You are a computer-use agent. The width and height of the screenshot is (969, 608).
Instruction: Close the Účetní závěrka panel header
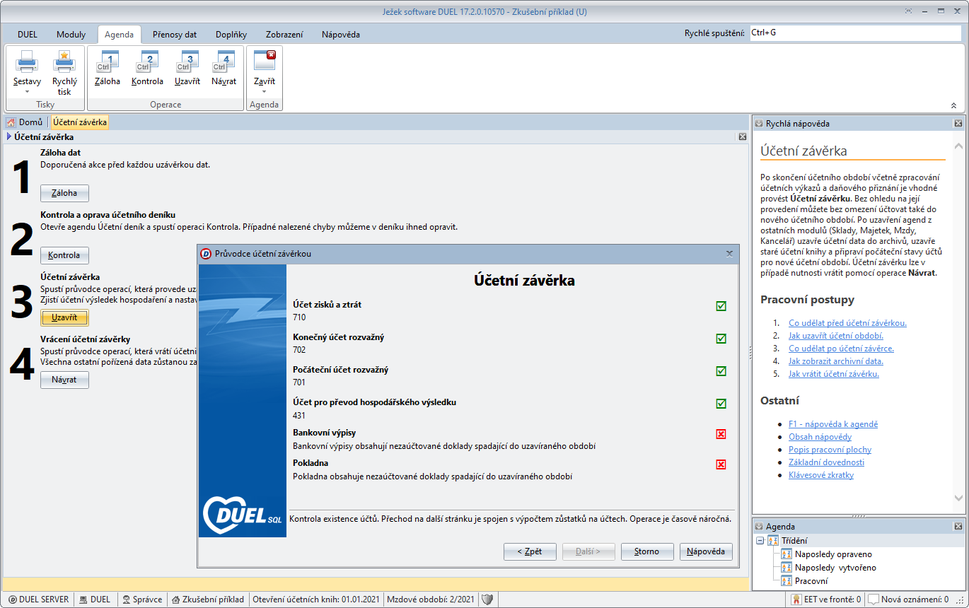[x=742, y=137]
